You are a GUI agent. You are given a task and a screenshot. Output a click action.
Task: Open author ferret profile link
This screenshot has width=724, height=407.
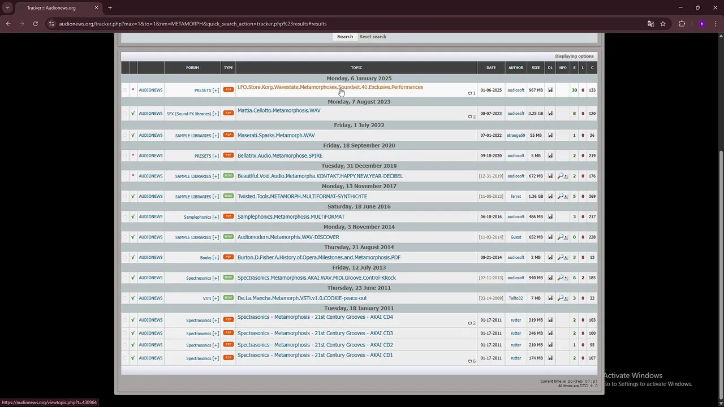(516, 196)
